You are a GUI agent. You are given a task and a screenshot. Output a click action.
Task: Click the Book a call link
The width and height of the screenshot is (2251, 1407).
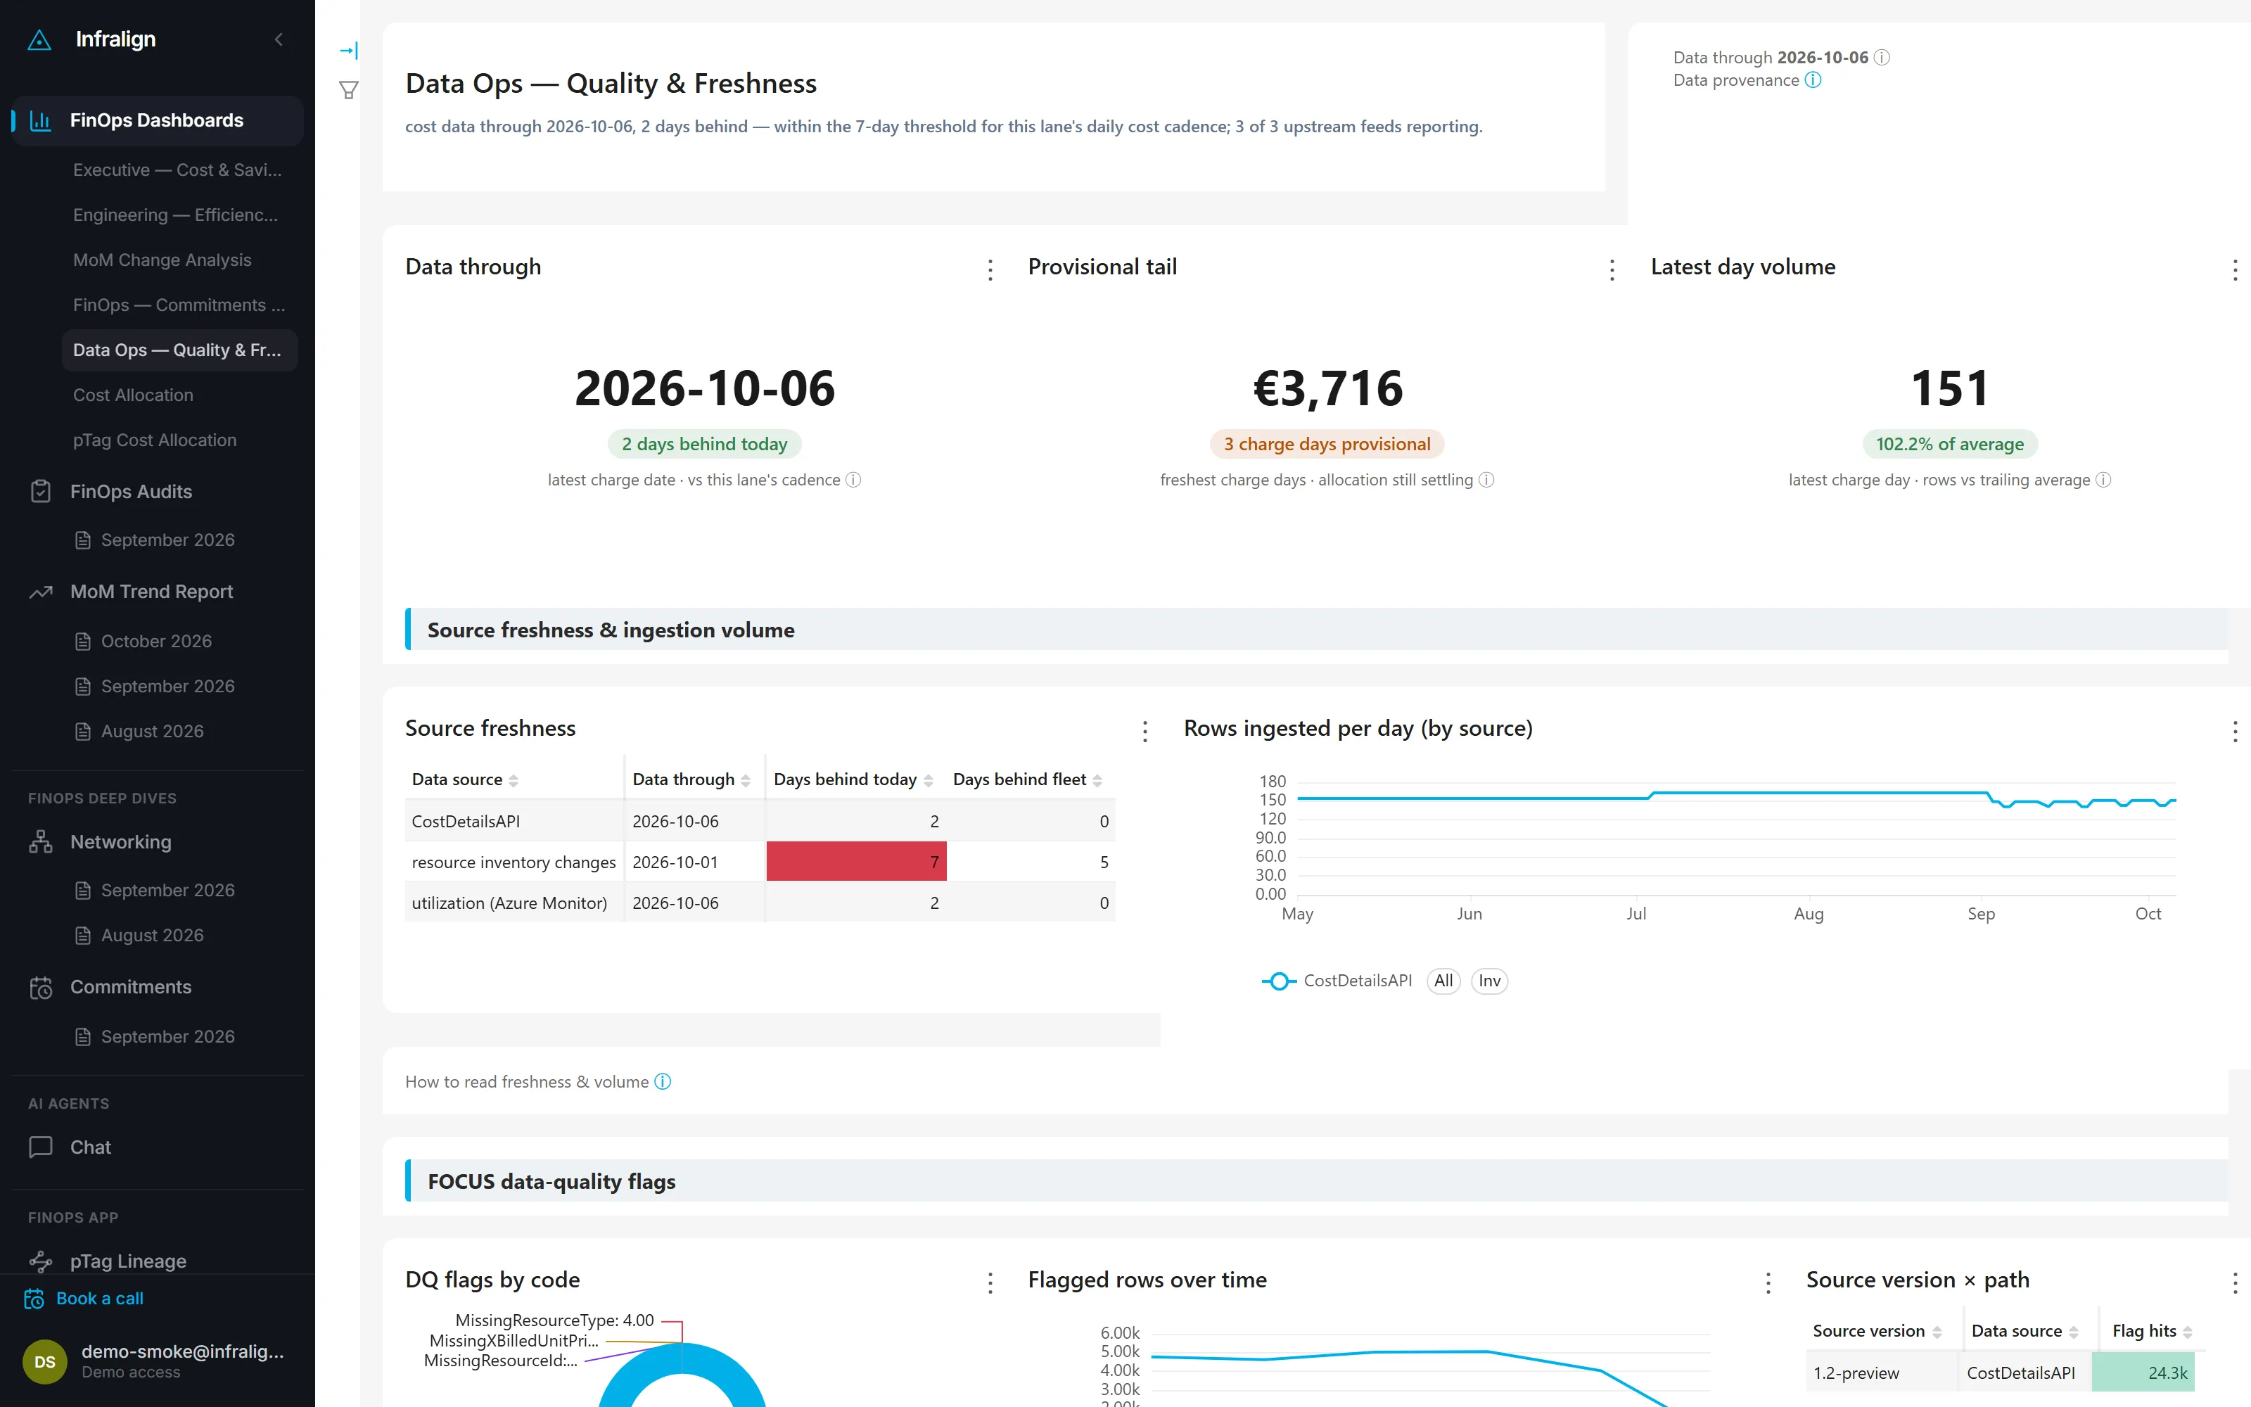(x=99, y=1298)
